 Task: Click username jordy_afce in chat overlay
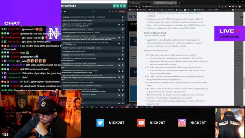(x=7, y=90)
